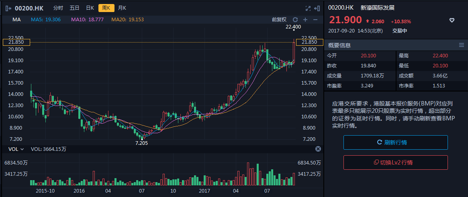The height and width of the screenshot is (197, 468).
Task: Refresh the chart with the circular arrow
Action: click(295, 19)
